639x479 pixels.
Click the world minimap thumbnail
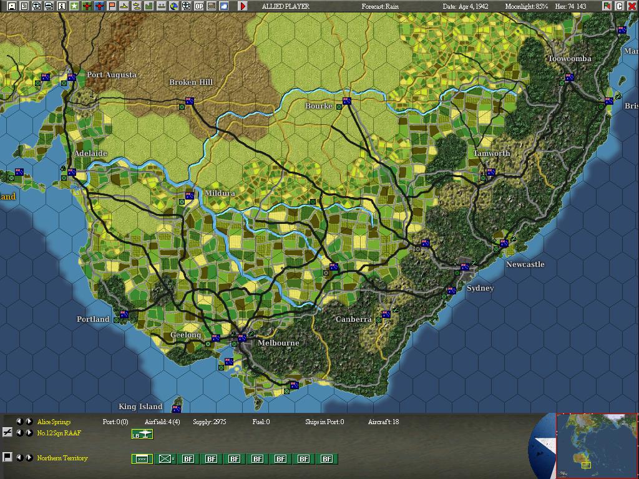tap(597, 446)
